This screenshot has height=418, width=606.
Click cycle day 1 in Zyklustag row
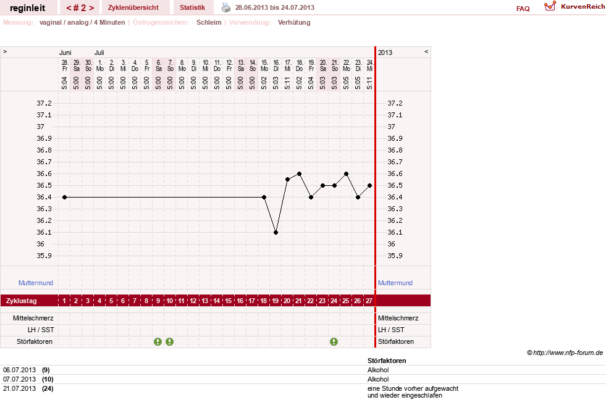click(64, 301)
